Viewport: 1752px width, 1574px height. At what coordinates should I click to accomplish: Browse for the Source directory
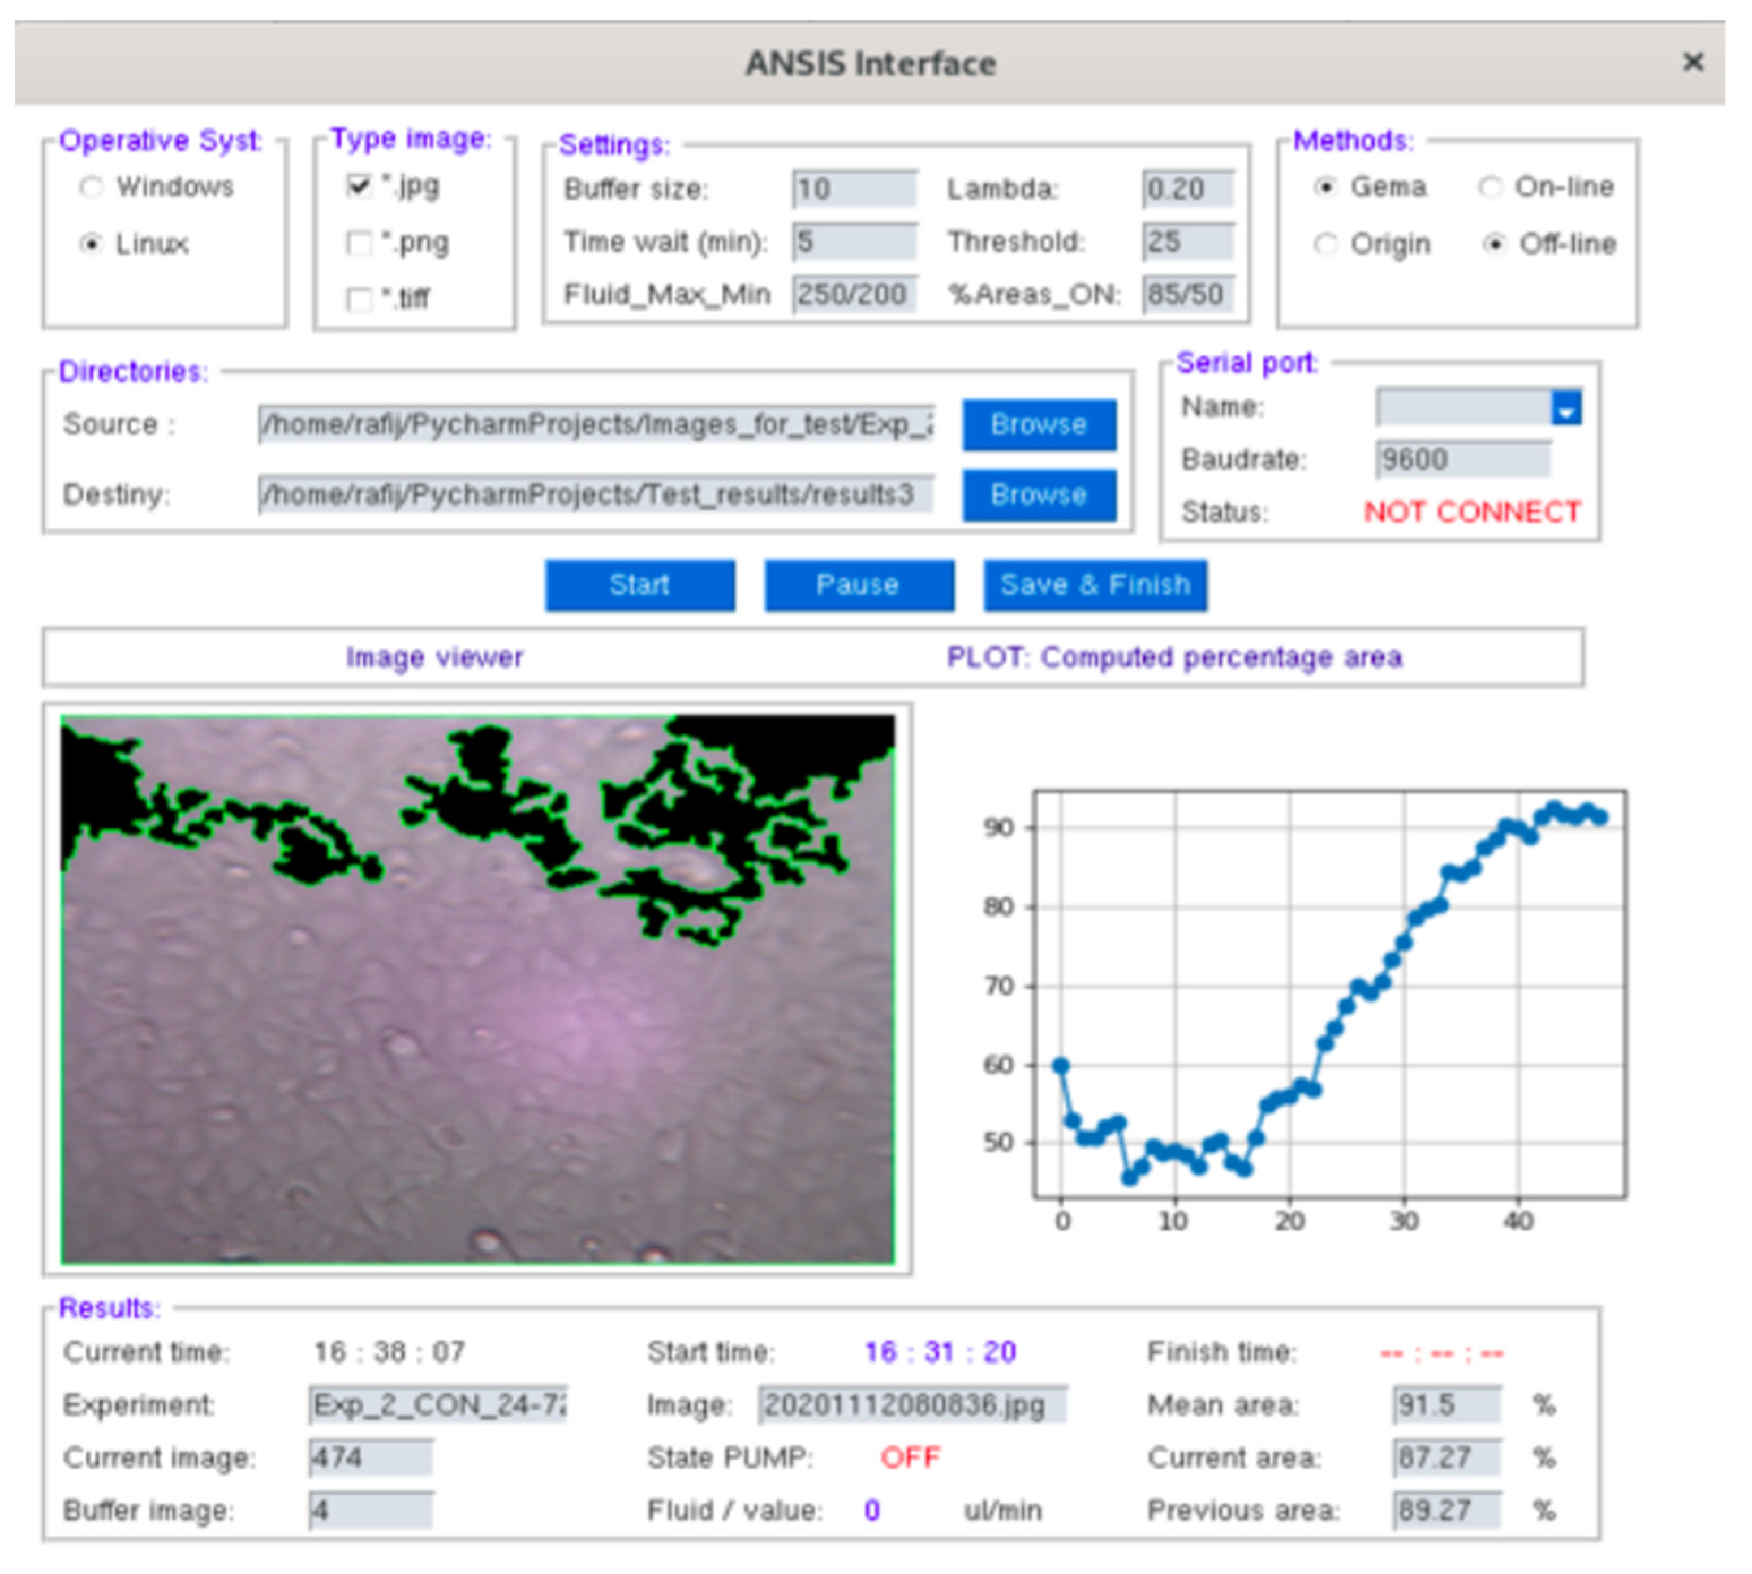click(x=1039, y=425)
